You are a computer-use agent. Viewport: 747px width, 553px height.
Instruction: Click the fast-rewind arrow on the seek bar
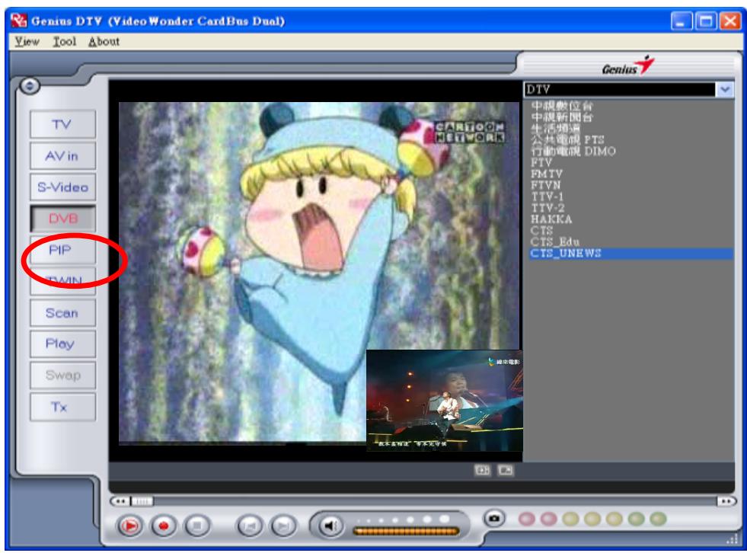coord(120,501)
